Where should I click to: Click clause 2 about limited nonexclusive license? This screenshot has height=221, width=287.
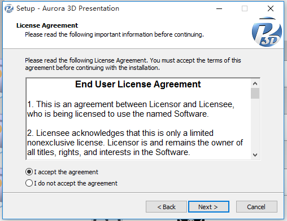tap(135, 143)
